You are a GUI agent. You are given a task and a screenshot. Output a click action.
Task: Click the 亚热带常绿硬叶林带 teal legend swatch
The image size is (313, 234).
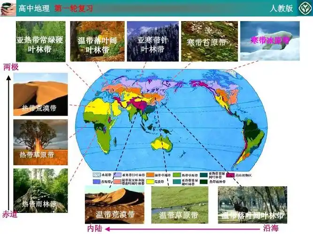(x=176, y=182)
